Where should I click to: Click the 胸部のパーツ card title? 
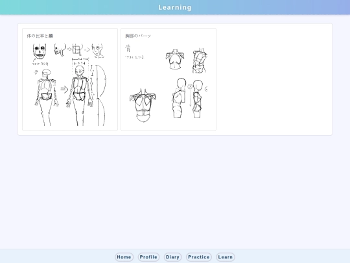[138, 36]
